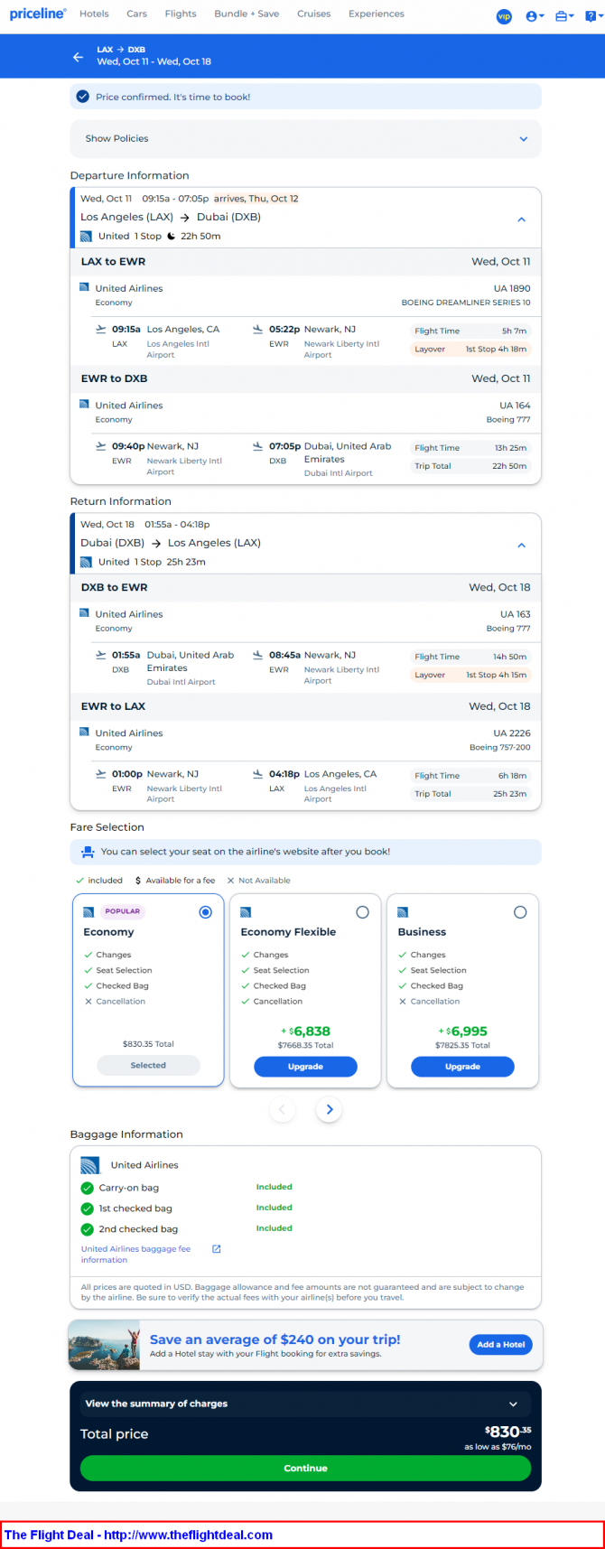The image size is (605, 1549).
Task: Select the Economy fare radio button
Action: pos(205,912)
